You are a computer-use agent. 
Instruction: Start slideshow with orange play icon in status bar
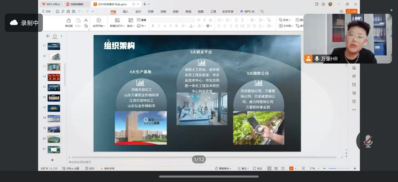291,168
